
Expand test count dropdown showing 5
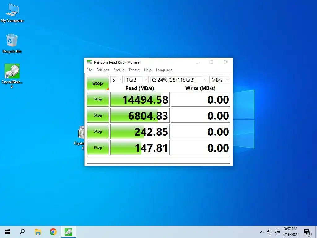(x=116, y=80)
